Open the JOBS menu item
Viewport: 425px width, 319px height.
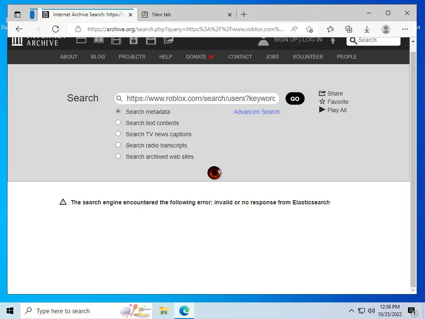coord(272,56)
